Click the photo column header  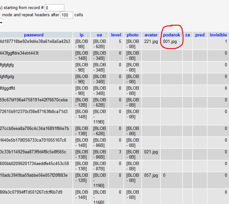point(133,35)
